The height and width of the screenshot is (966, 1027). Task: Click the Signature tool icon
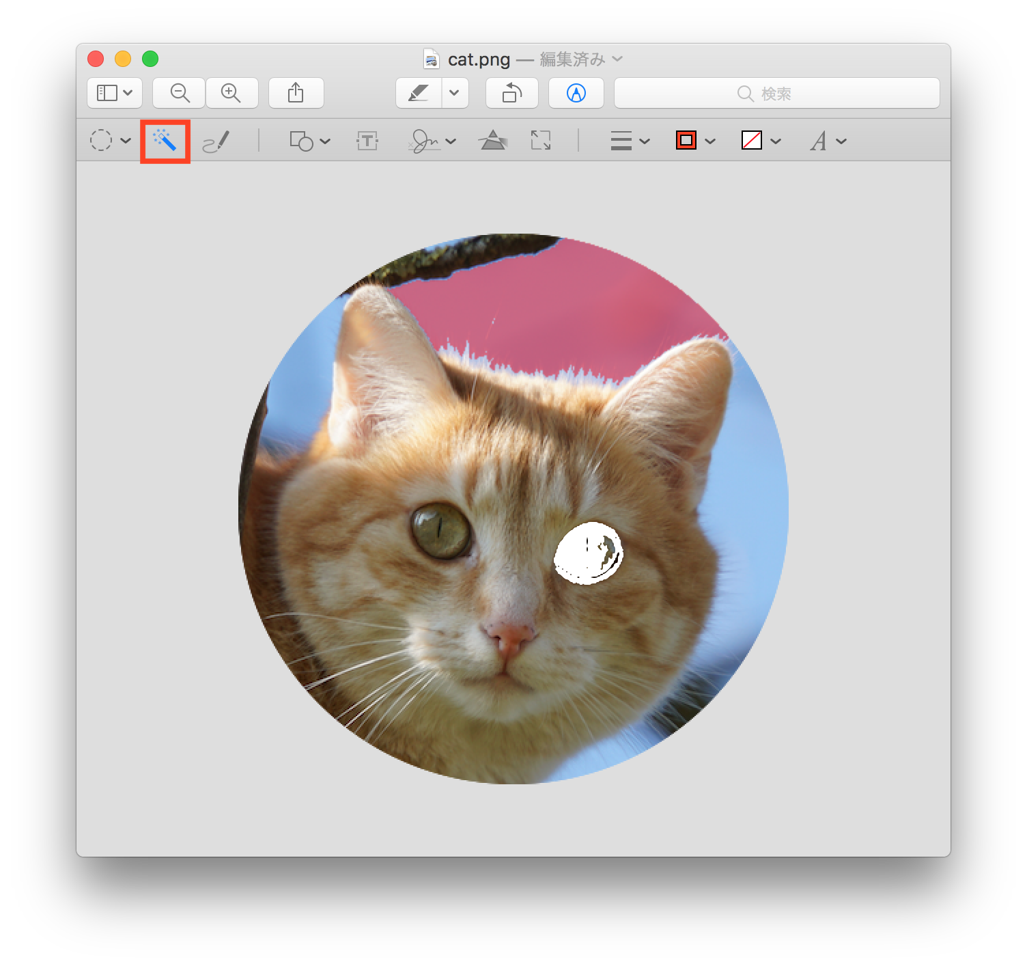click(x=424, y=141)
